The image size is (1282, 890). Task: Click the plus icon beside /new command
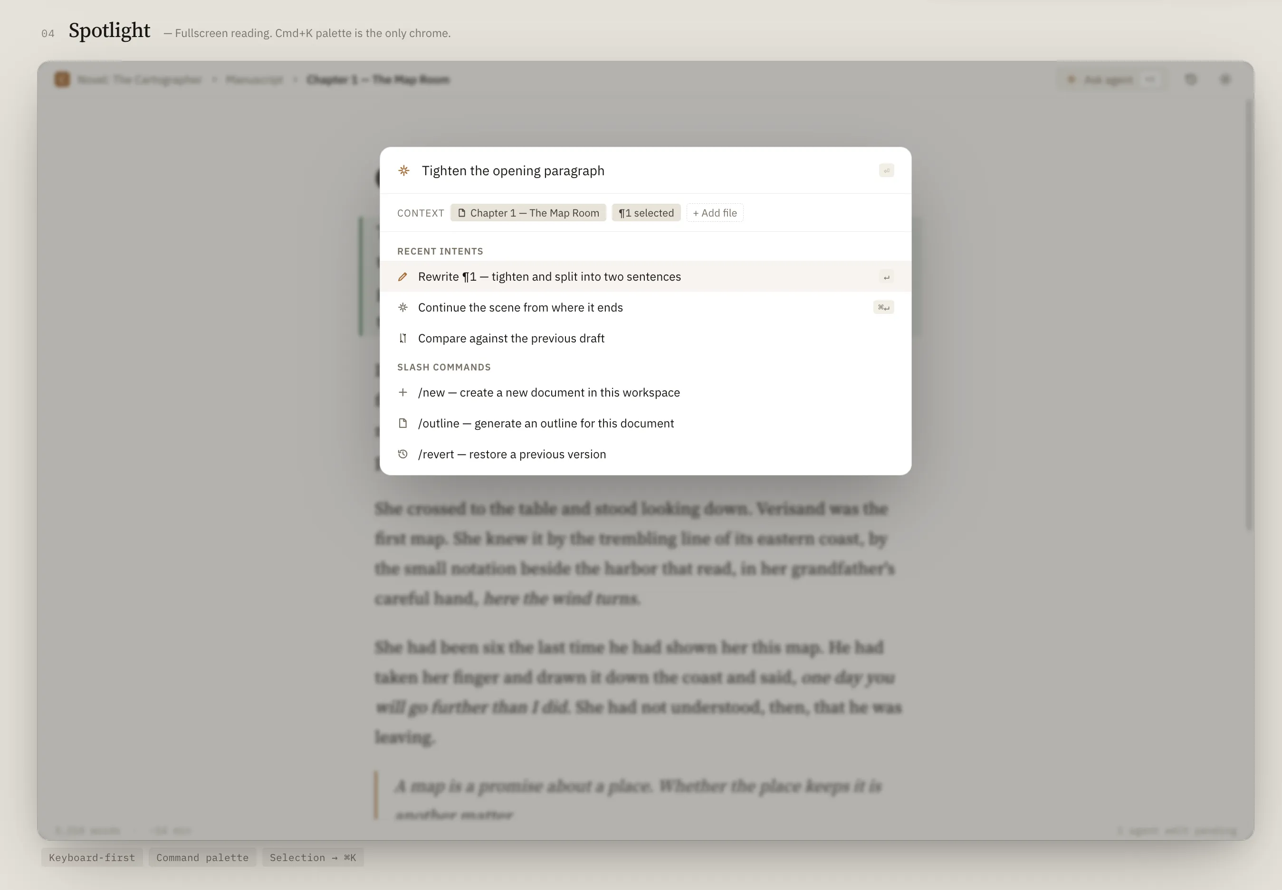pos(403,393)
